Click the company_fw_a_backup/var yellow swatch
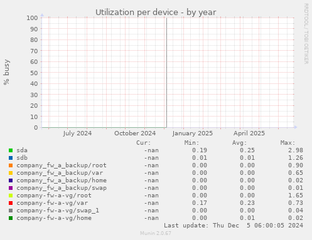312x240 pixels. tap(11, 173)
